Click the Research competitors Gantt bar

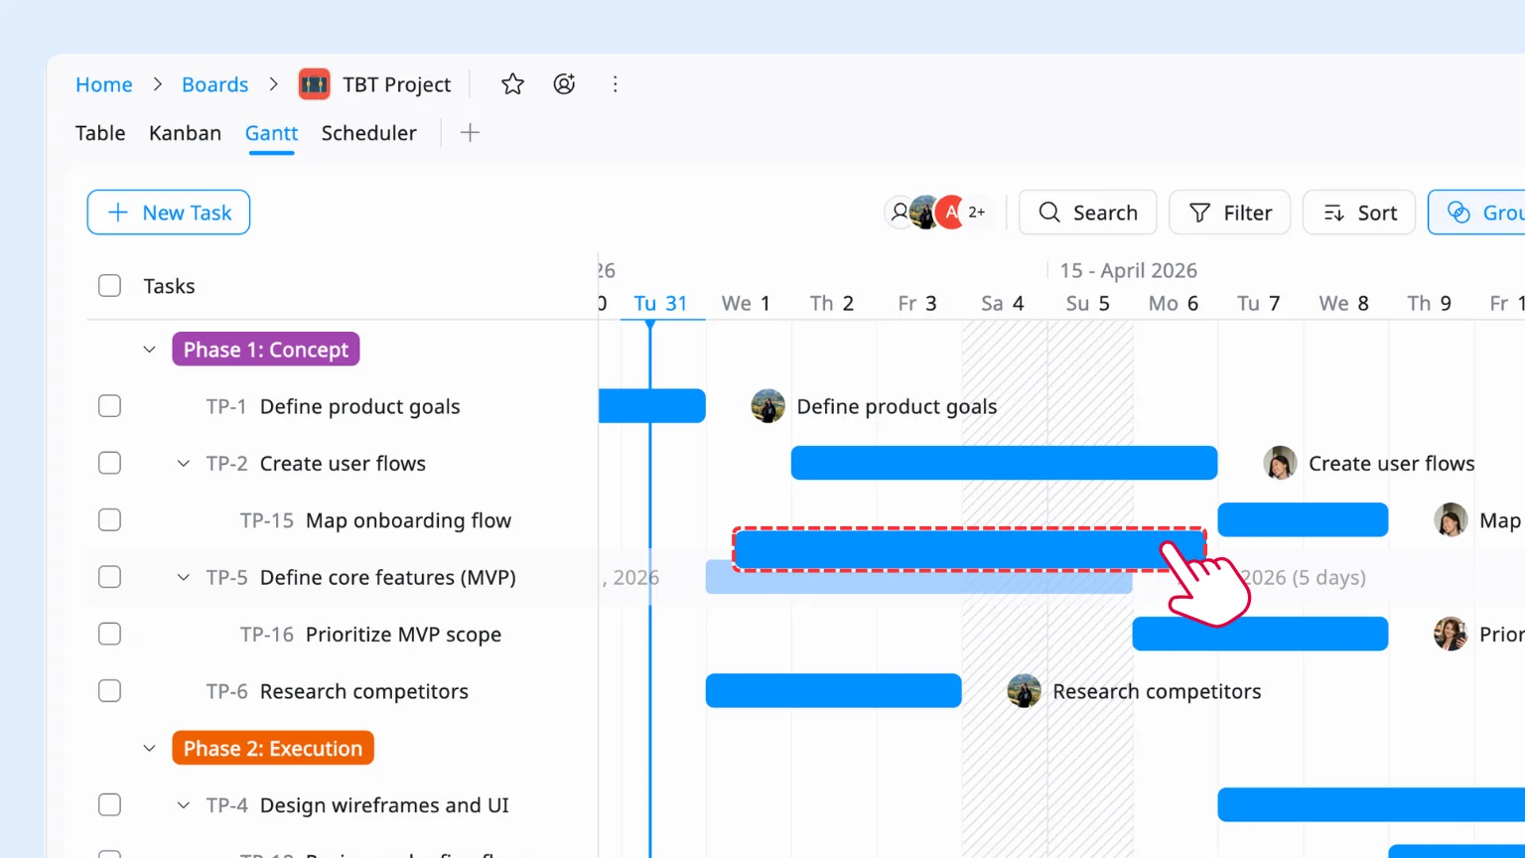833,691
